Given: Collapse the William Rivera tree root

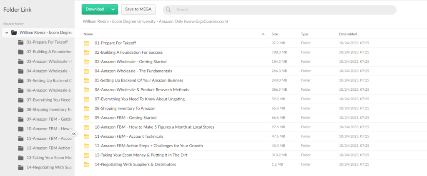Looking at the screenshot, I should (x=7, y=32).
